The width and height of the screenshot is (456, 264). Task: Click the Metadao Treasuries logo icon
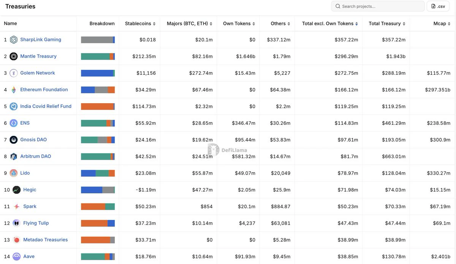coord(17,240)
